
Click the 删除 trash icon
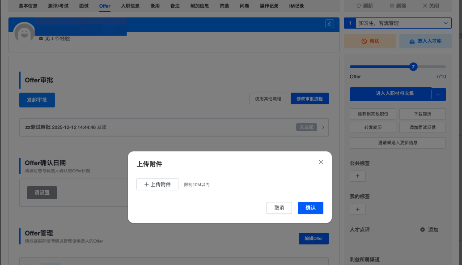(392, 6)
